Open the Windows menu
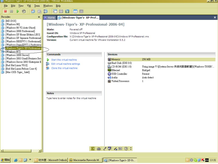The width and height of the screenshot is (218, 164). [48, 6]
